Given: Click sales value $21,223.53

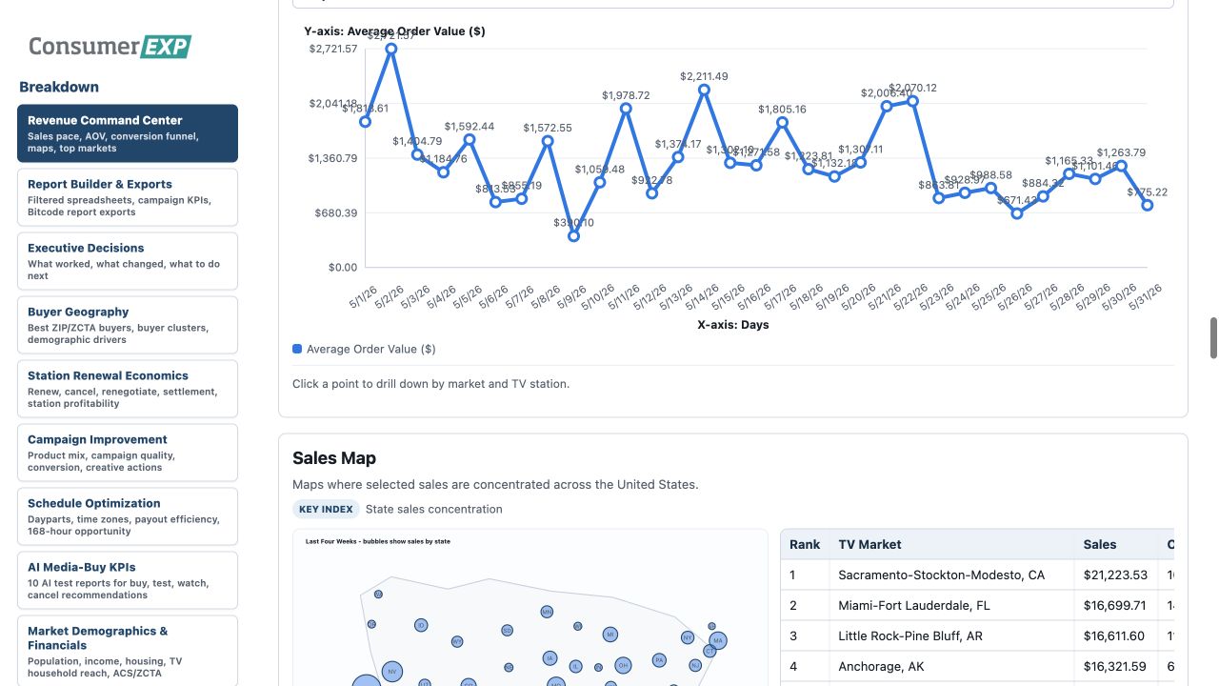Looking at the screenshot, I should tap(1115, 575).
